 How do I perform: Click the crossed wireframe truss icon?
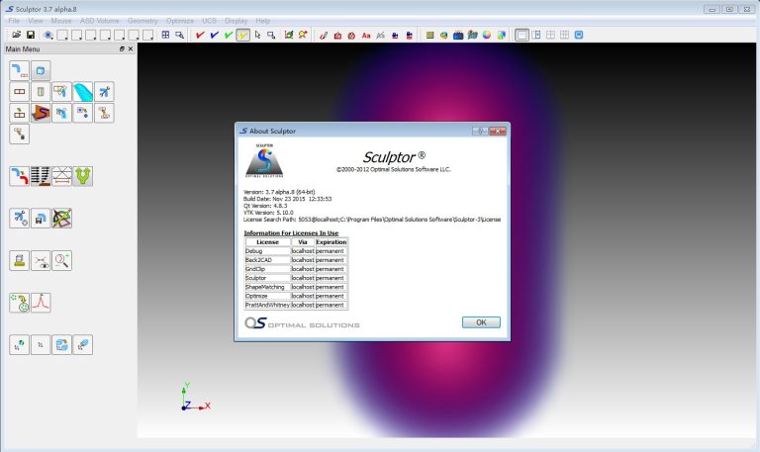[x=61, y=176]
